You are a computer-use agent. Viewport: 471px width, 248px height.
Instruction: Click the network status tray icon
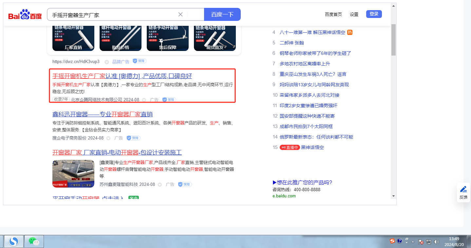point(429,242)
